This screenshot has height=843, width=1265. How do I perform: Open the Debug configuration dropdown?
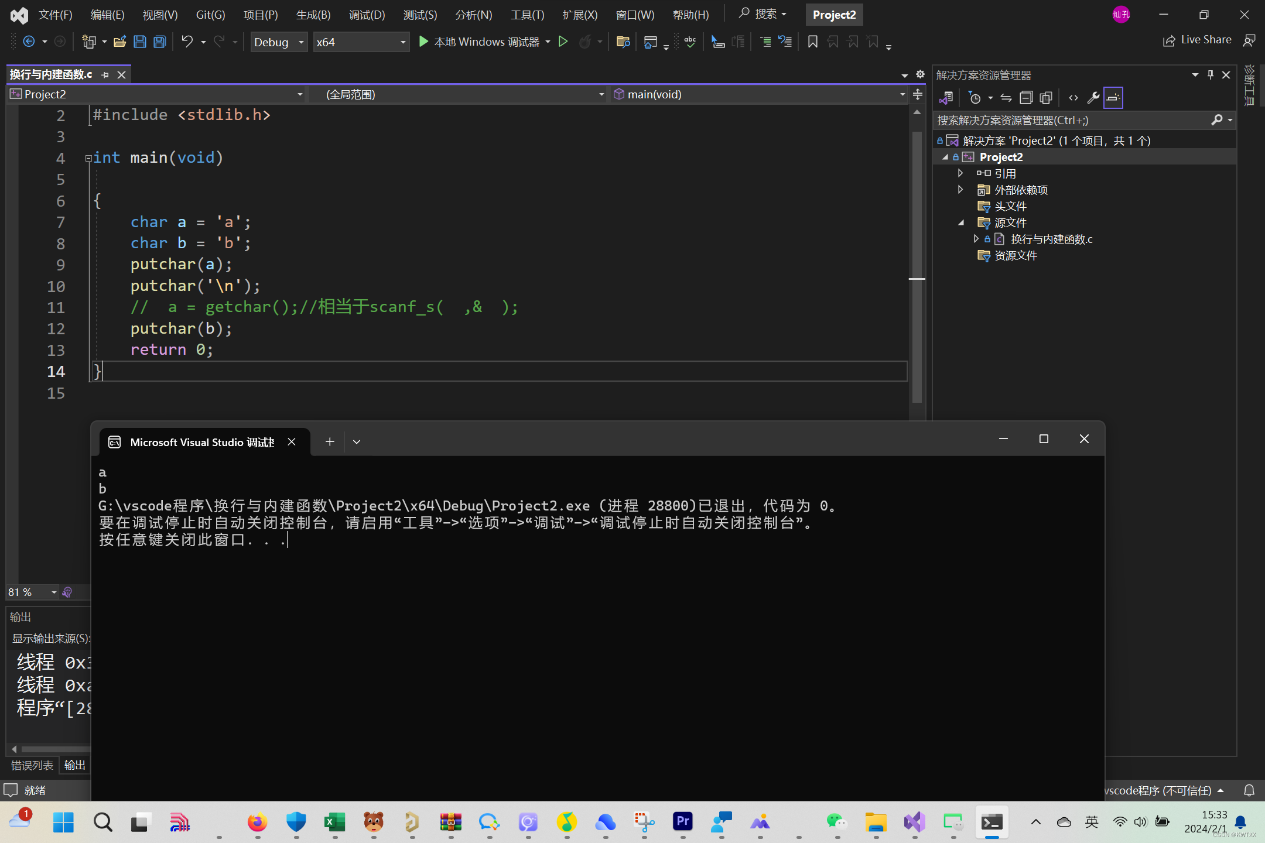point(279,42)
